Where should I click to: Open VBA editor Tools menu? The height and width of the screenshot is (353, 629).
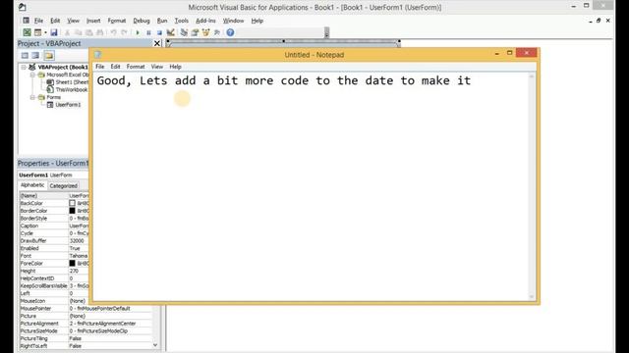(181, 21)
